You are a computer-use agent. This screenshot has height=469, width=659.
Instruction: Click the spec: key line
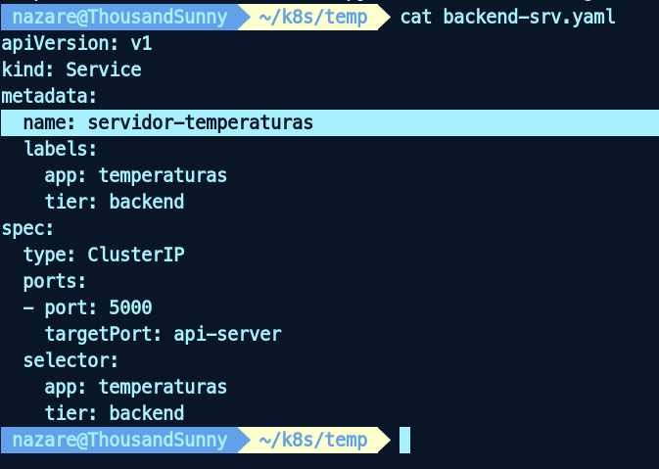click(x=27, y=229)
